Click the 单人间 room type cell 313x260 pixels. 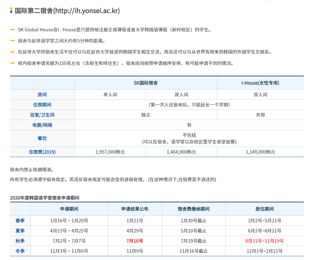(110, 95)
